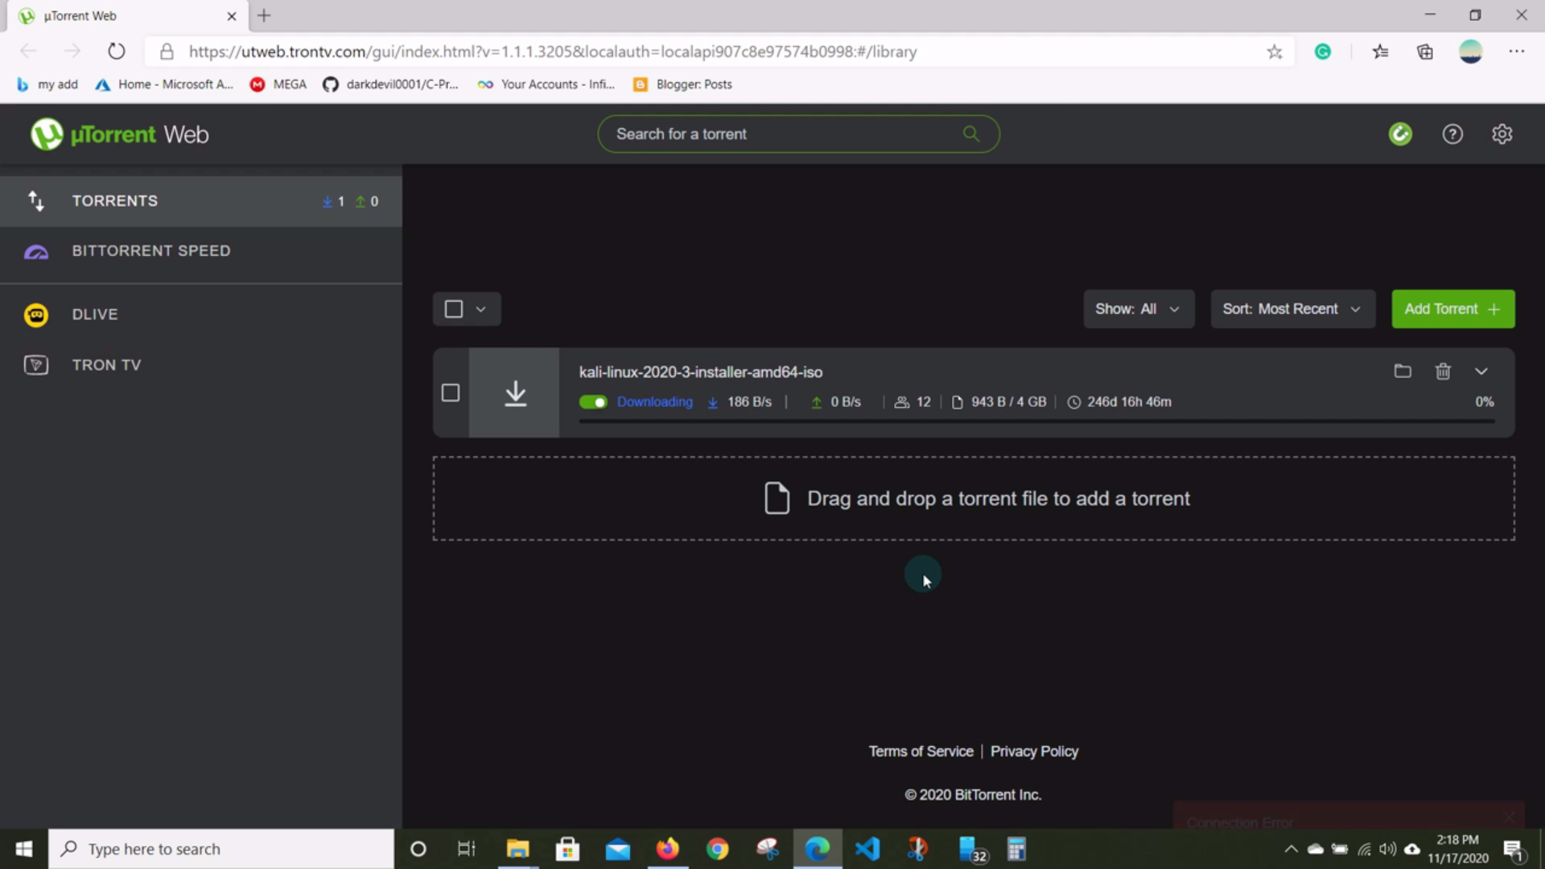1545x869 pixels.
Task: Open uTorrent Web settings gear
Action: point(1502,134)
